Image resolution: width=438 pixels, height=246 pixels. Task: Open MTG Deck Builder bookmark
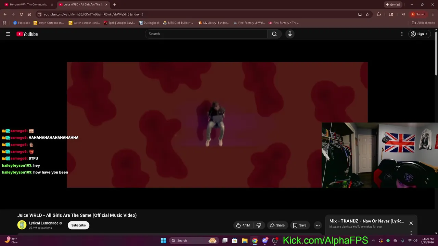(178, 23)
